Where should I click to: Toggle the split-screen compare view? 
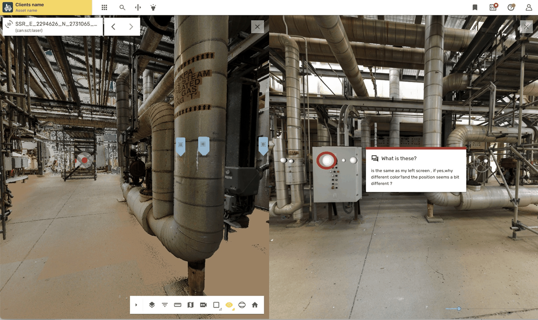[138, 7]
